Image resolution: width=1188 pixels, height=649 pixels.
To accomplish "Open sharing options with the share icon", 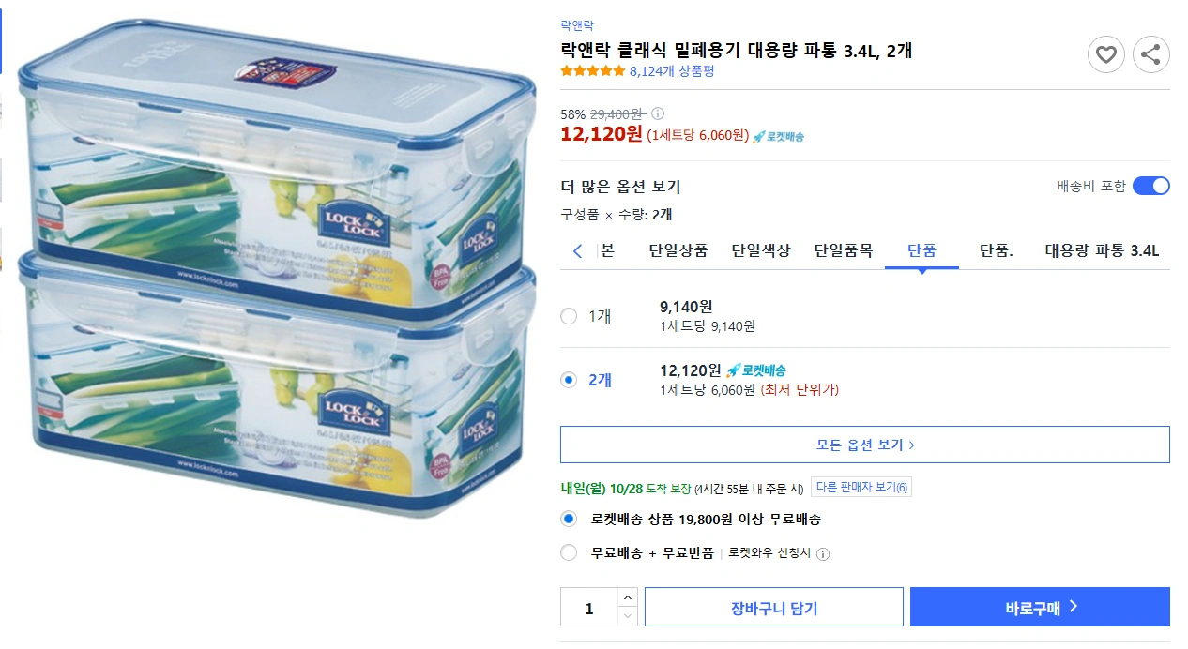I will click(1150, 54).
